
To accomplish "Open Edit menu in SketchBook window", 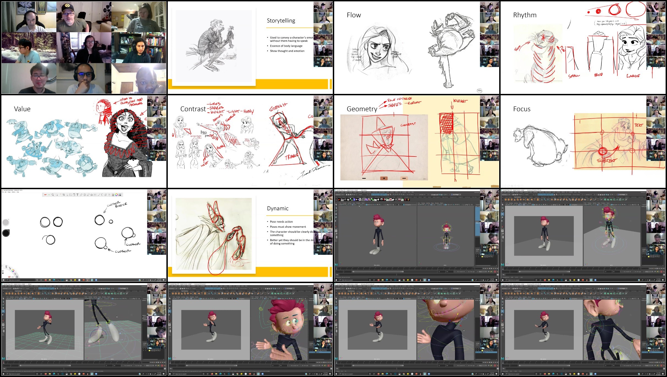I will [x=6, y=192].
